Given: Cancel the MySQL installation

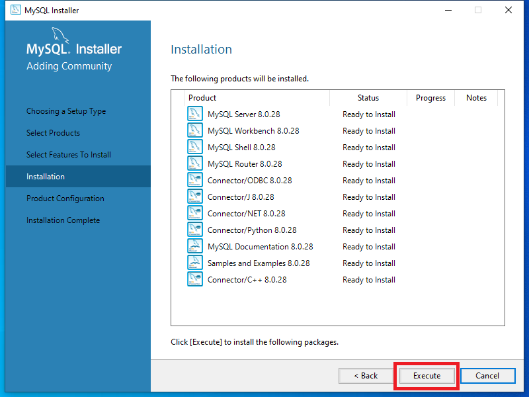Looking at the screenshot, I should pyautogui.click(x=487, y=376).
